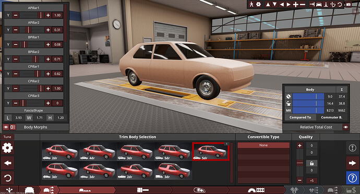Select the top-down view icon
The width and height of the screenshot is (360, 194).
pyautogui.click(x=326, y=4)
